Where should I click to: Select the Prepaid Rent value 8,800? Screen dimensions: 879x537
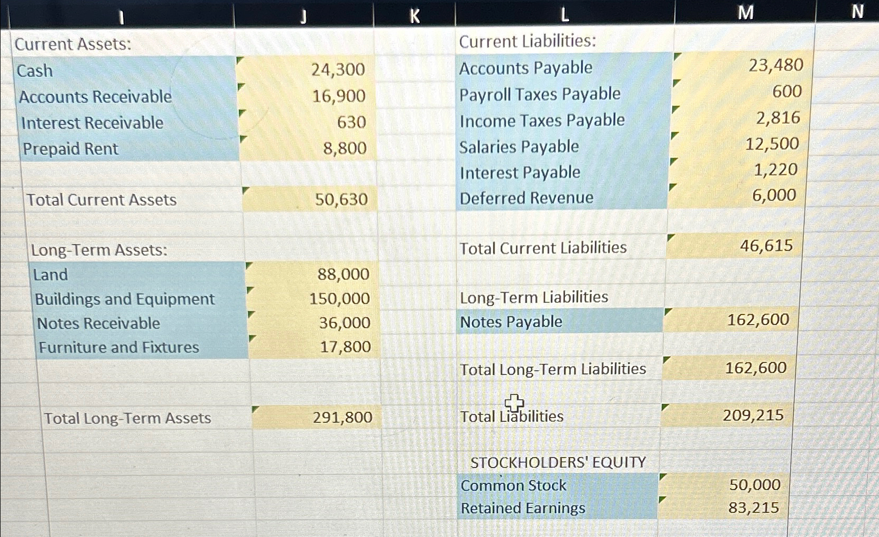tap(308, 148)
